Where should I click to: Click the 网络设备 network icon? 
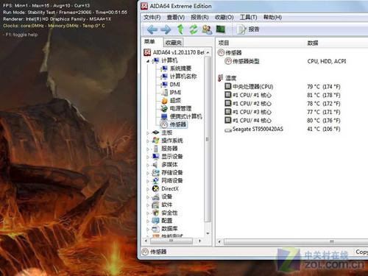click(x=156, y=180)
